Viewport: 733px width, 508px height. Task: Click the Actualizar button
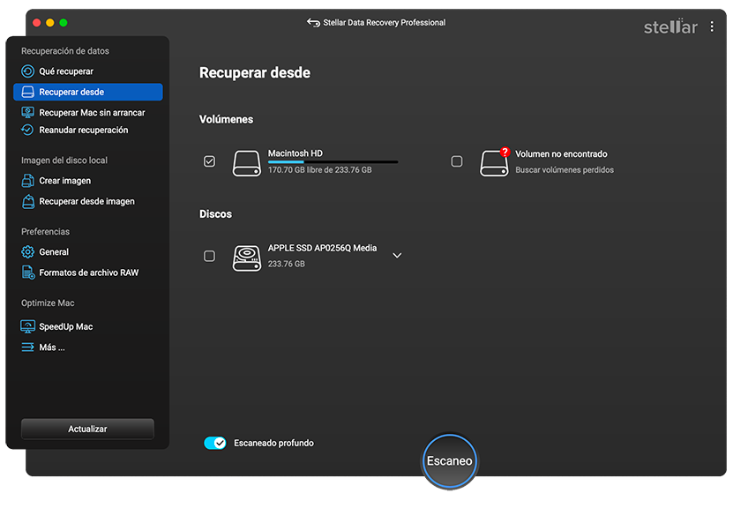click(87, 429)
